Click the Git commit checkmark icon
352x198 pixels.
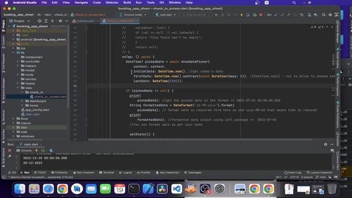(x=282, y=15)
